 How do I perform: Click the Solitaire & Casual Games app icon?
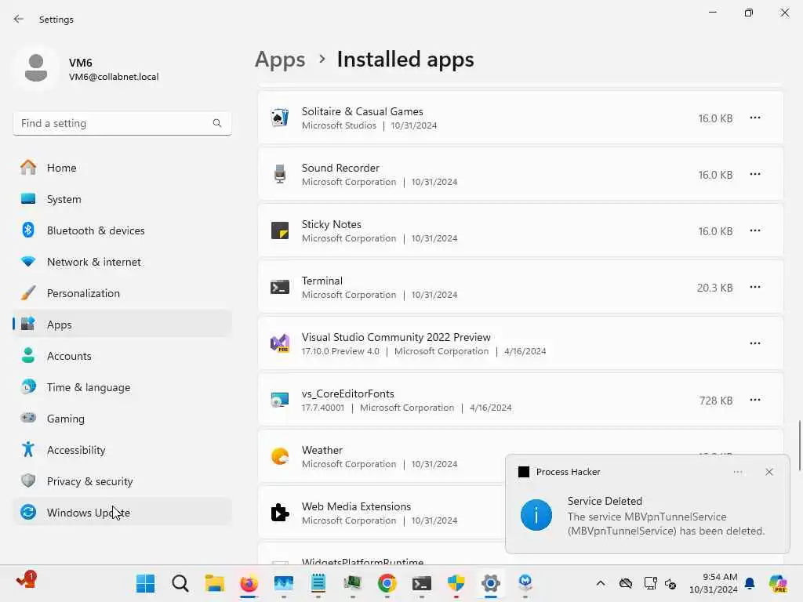coord(280,118)
